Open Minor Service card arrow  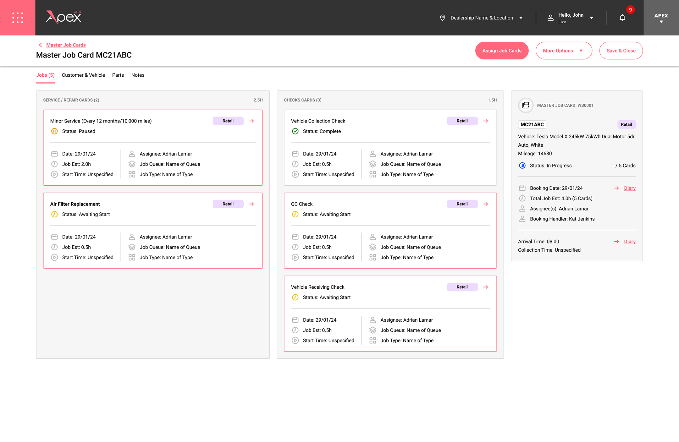click(x=251, y=121)
